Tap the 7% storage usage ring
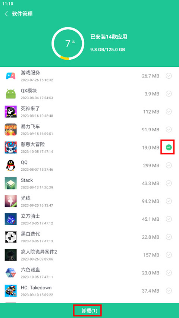The width and height of the screenshot is (179, 318). (68, 44)
